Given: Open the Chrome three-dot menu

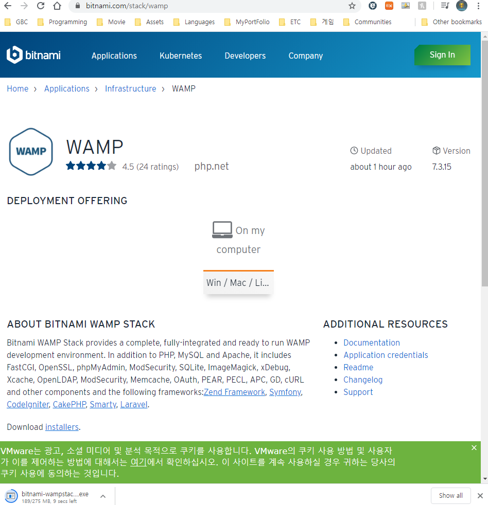Looking at the screenshot, I should [x=478, y=6].
